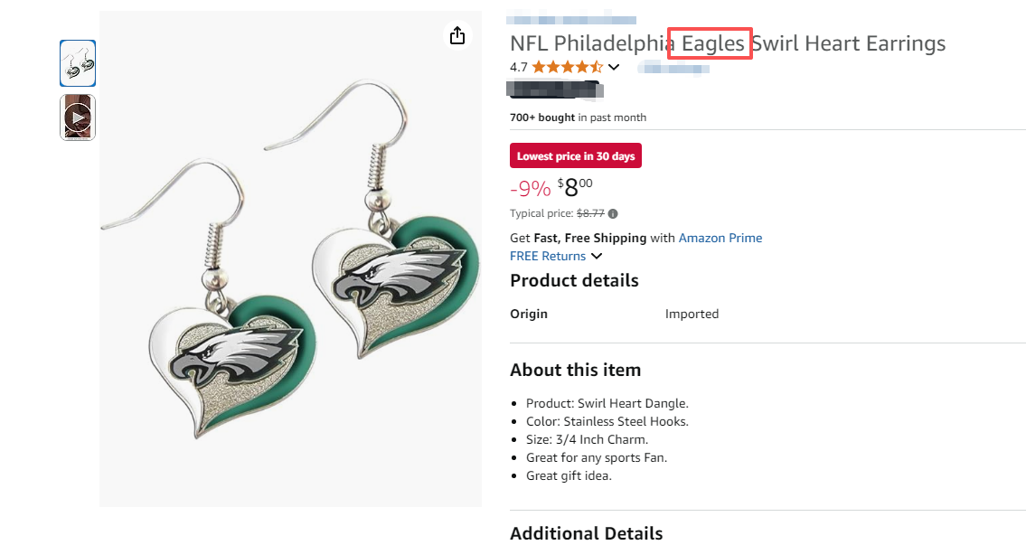Expand the chevron beside FREE Returns
1026x545 pixels.
(x=597, y=256)
